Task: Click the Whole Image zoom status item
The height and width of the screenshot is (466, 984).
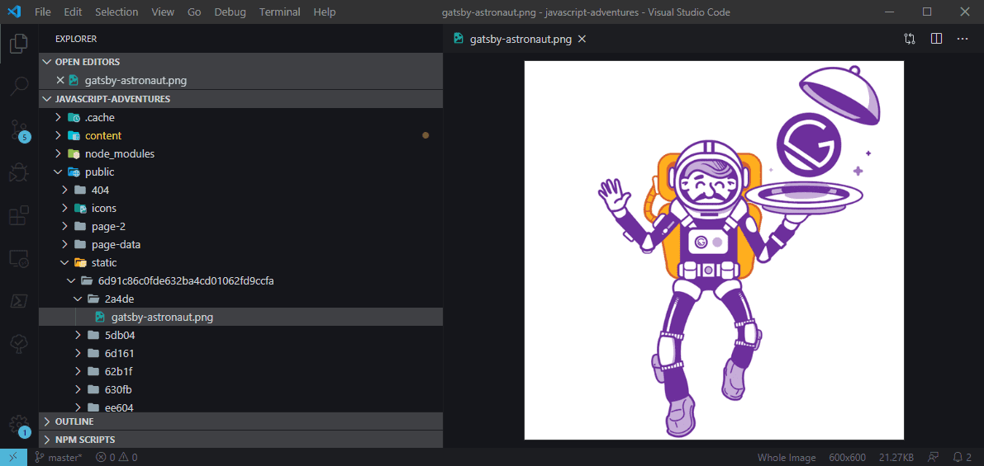Action: pyautogui.click(x=787, y=457)
